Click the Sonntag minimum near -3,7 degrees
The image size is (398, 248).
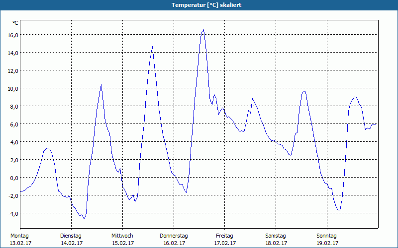(x=339, y=210)
